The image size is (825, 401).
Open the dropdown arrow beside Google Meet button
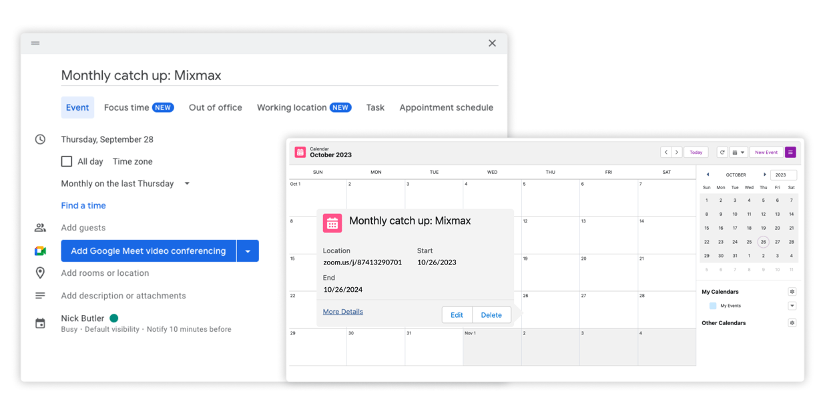click(247, 251)
